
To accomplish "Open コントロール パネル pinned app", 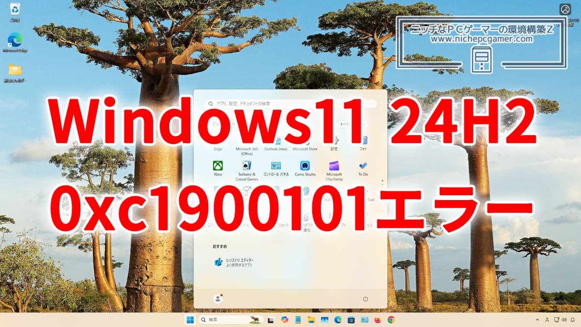I will (276, 168).
